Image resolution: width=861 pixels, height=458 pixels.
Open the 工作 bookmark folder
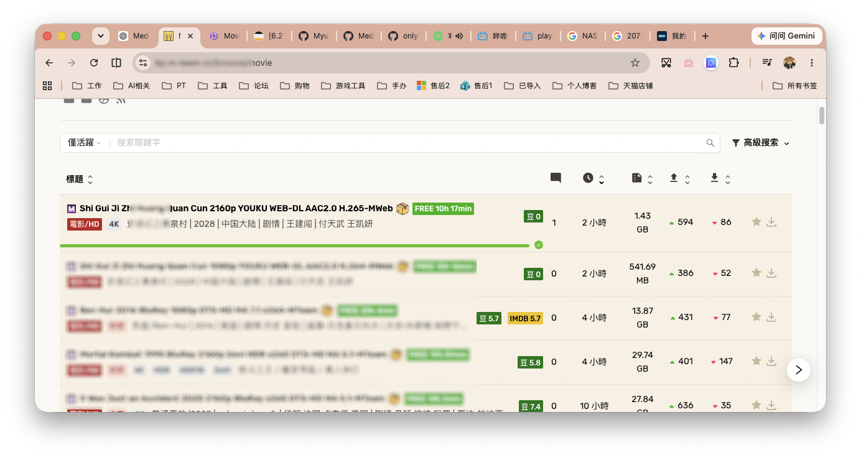tap(87, 86)
